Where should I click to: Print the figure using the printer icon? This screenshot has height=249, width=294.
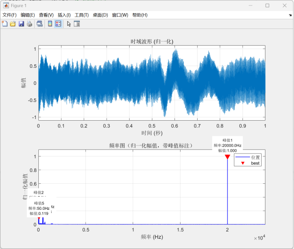[x=29, y=24]
